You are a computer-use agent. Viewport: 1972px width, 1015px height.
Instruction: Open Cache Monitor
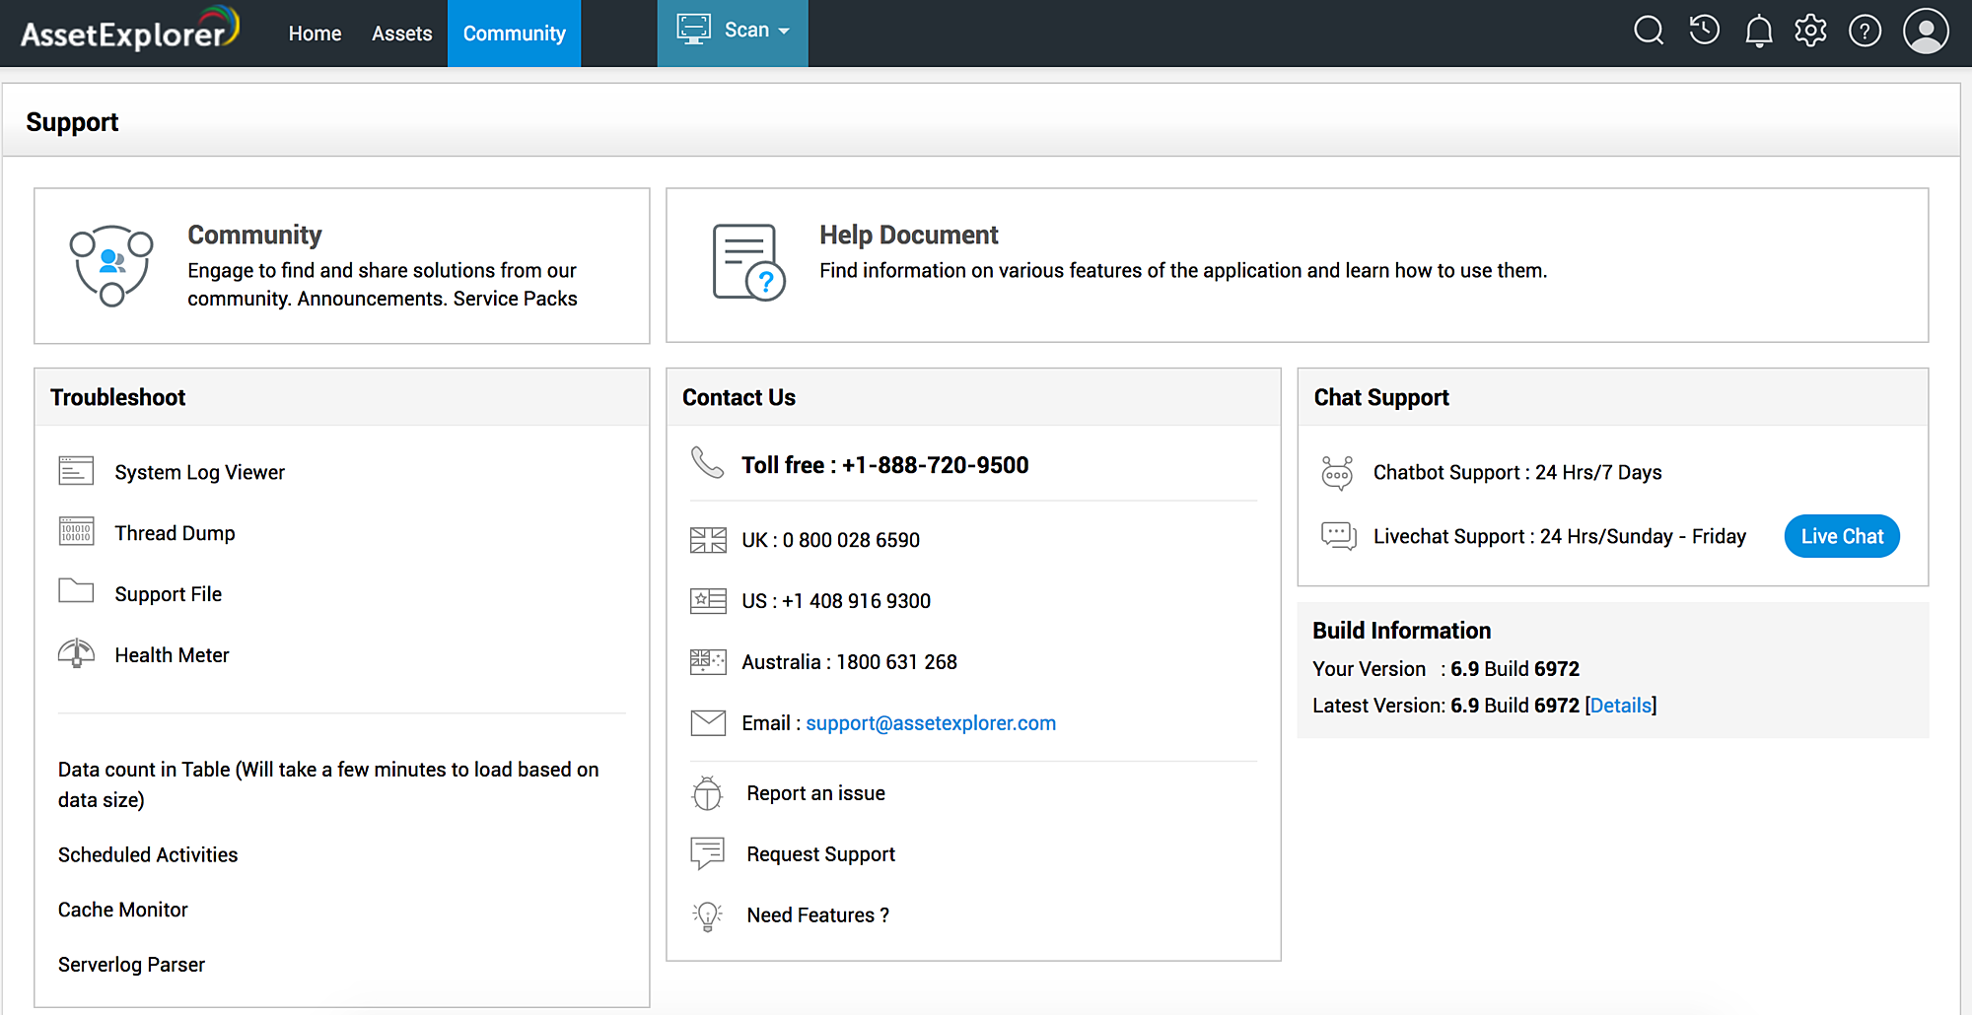point(122,910)
